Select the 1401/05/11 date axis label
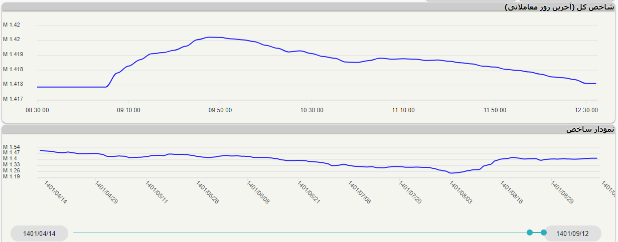The image size is (618, 242). [157, 192]
